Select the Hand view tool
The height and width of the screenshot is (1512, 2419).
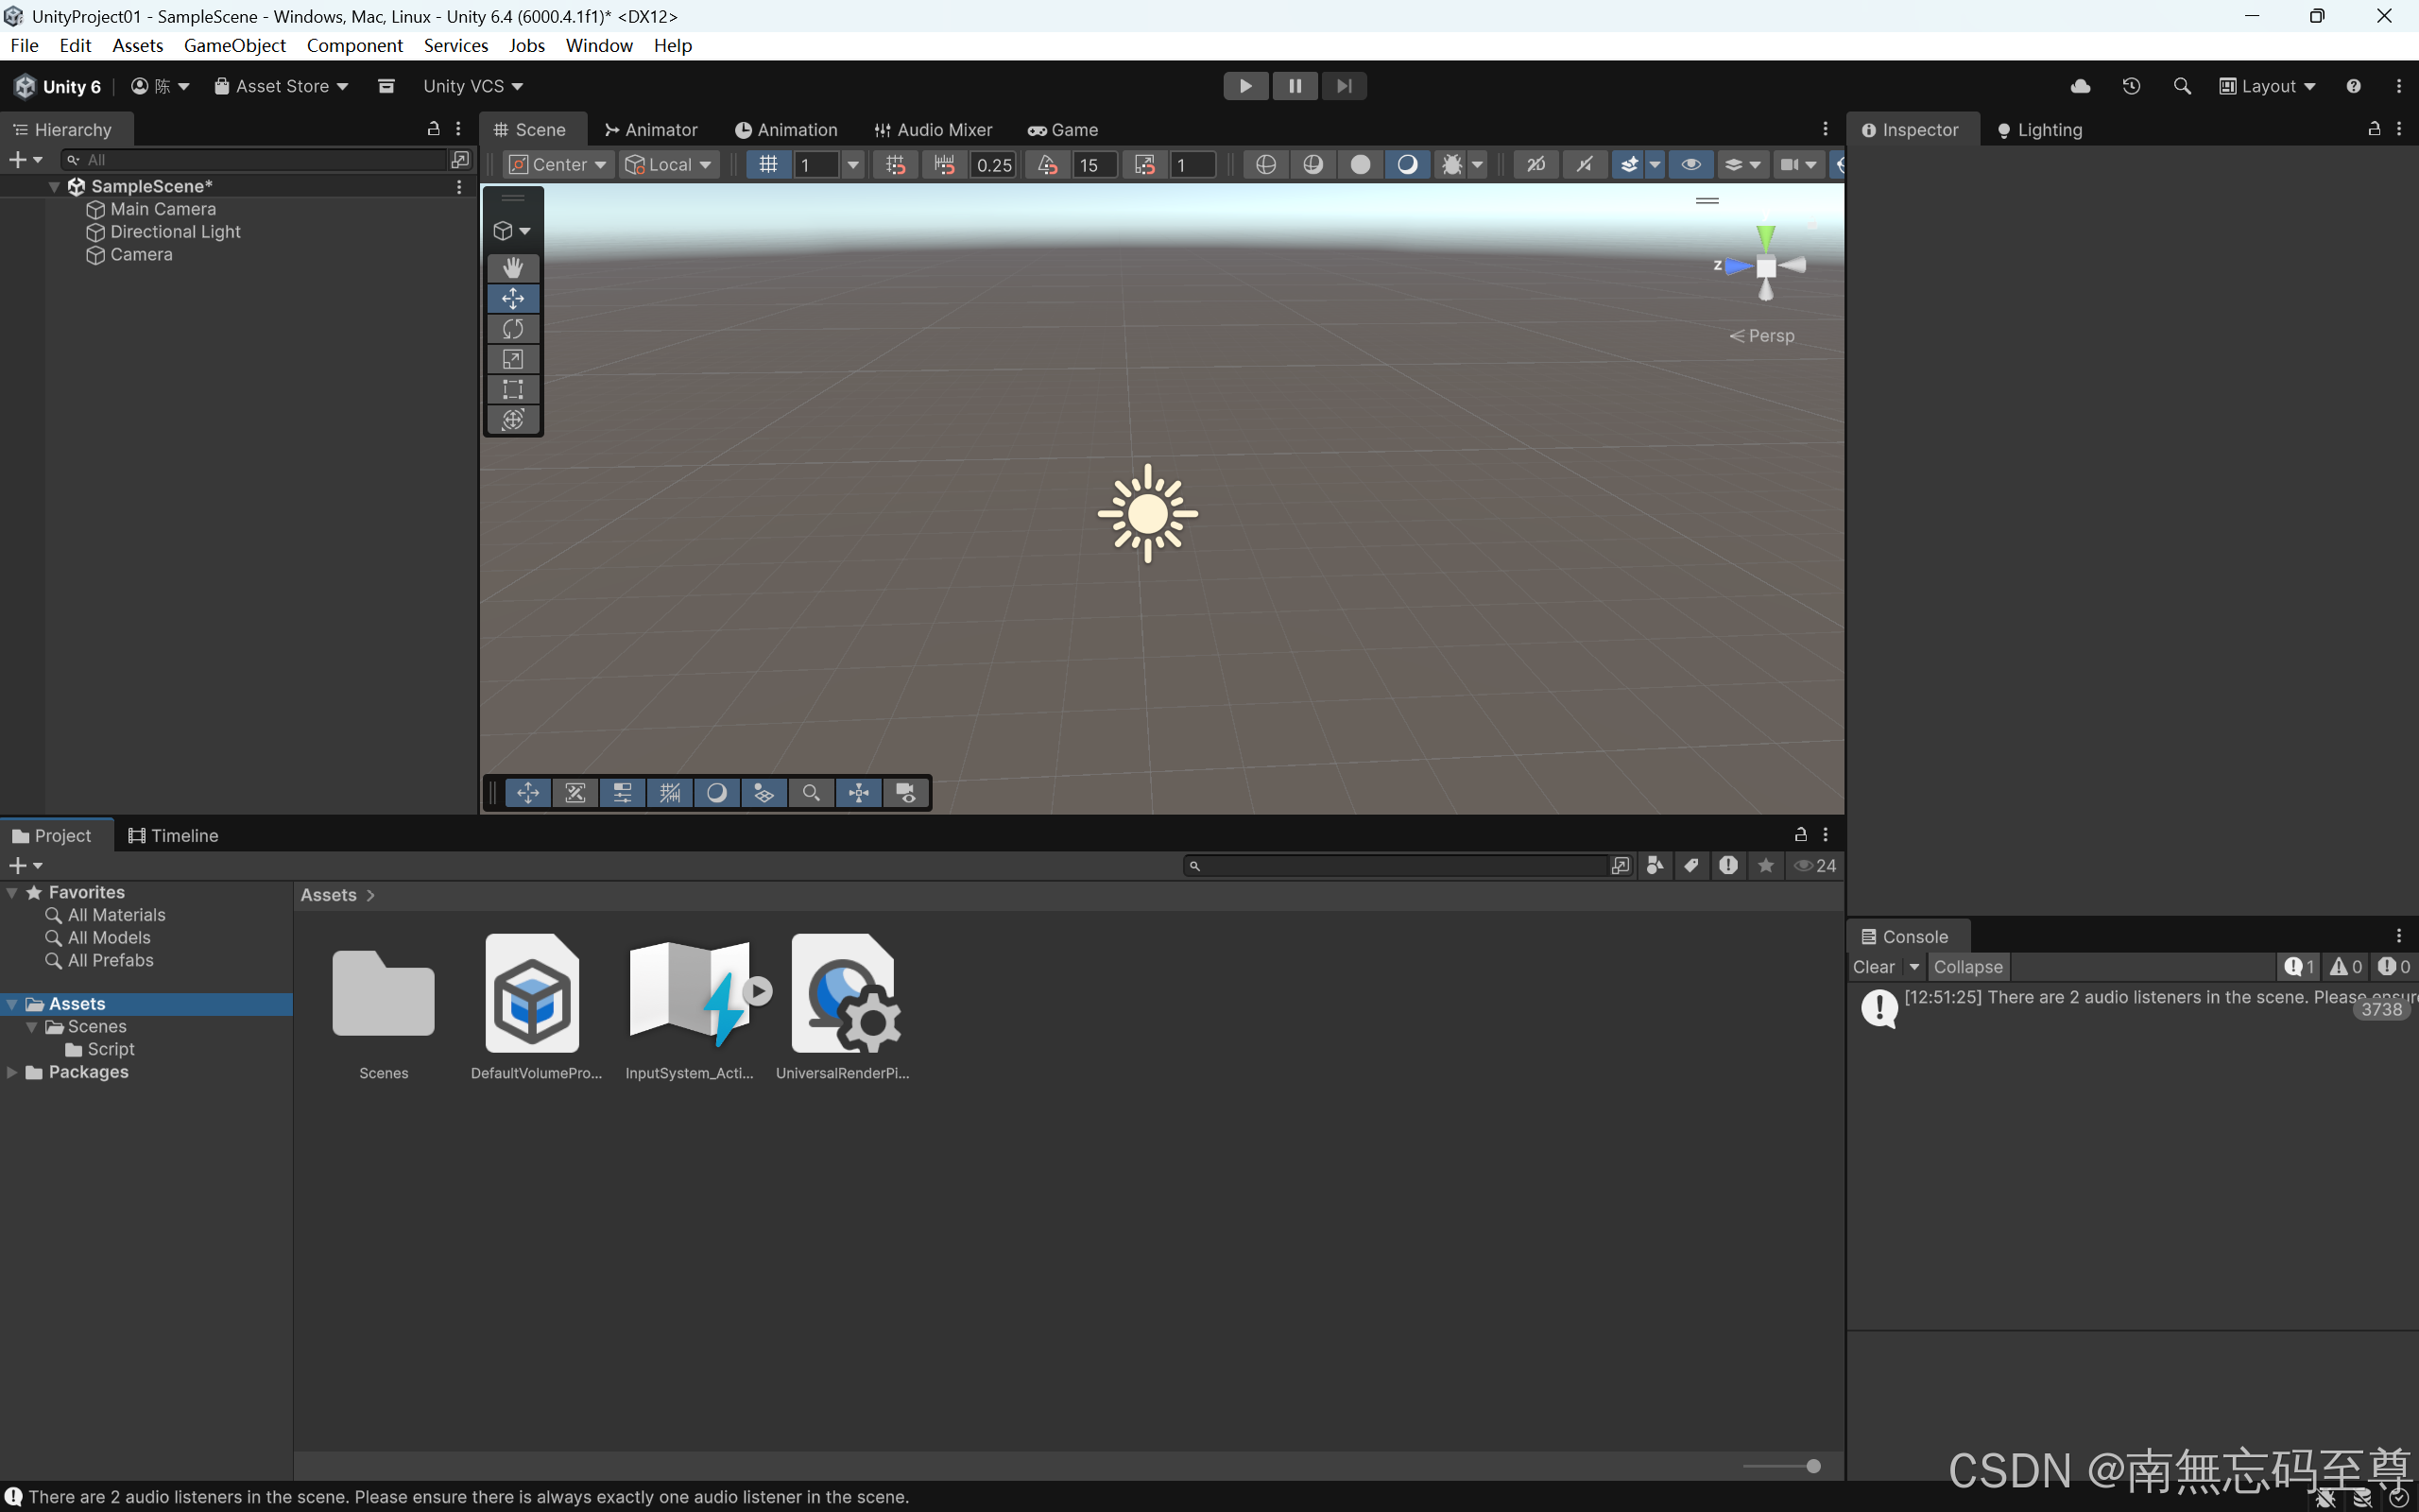click(513, 268)
